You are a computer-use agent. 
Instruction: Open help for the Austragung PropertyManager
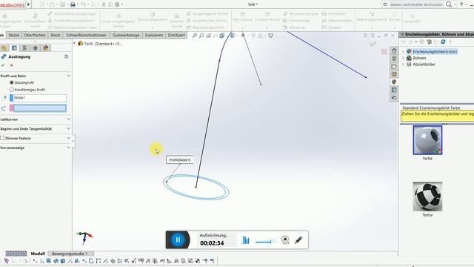66,56
